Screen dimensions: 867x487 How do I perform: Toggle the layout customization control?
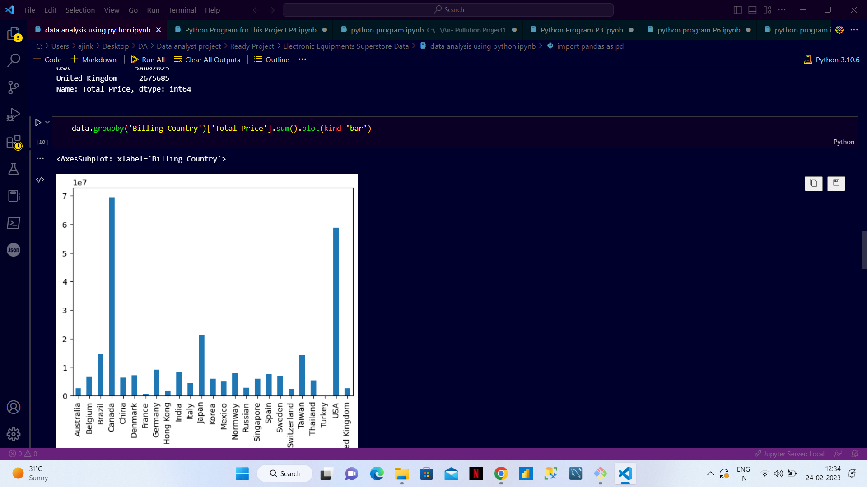(x=767, y=9)
